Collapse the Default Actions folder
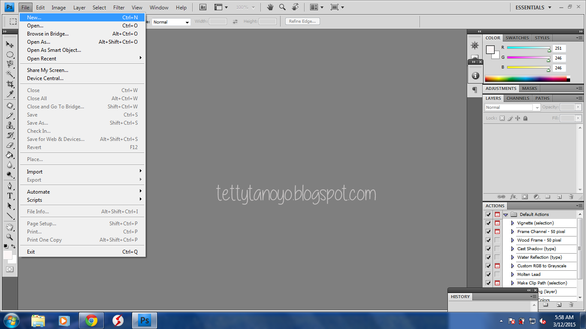This screenshot has height=329, width=586. pos(506,215)
